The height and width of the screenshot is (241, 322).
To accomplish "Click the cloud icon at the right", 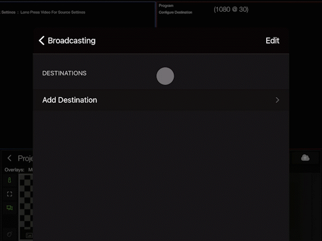I will click(305, 157).
